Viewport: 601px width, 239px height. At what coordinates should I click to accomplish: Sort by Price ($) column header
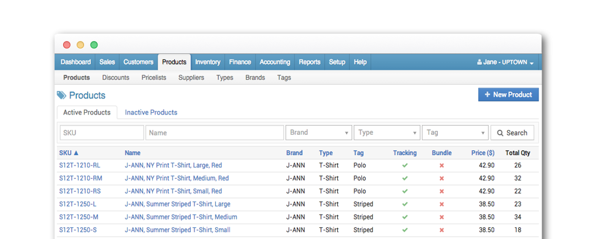pyautogui.click(x=483, y=153)
